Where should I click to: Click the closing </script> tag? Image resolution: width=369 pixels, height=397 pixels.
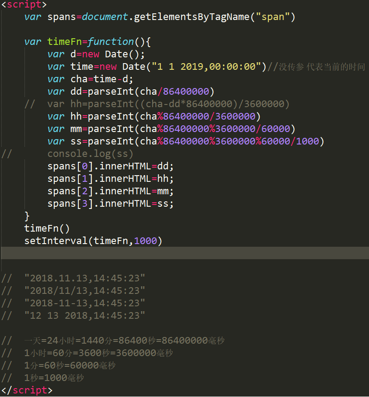point(27,390)
